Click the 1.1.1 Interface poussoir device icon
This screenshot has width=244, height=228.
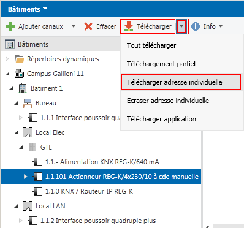(x=32, y=118)
